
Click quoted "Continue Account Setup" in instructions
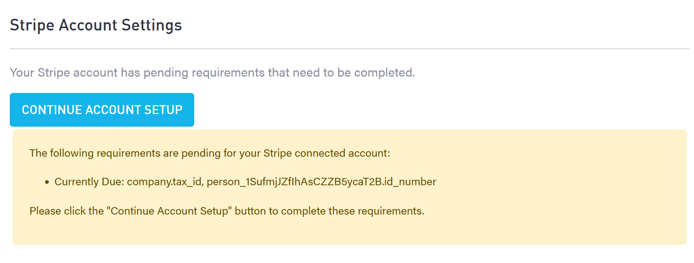click(169, 211)
